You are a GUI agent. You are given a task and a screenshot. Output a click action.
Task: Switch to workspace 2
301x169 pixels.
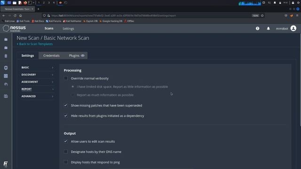(x=44, y=3)
